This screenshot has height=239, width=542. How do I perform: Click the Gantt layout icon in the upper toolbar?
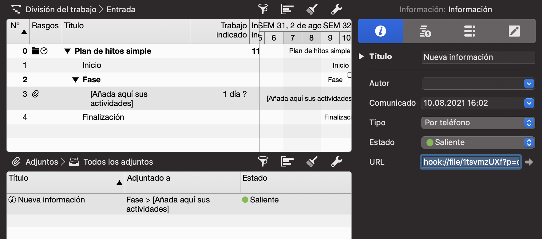click(x=287, y=9)
